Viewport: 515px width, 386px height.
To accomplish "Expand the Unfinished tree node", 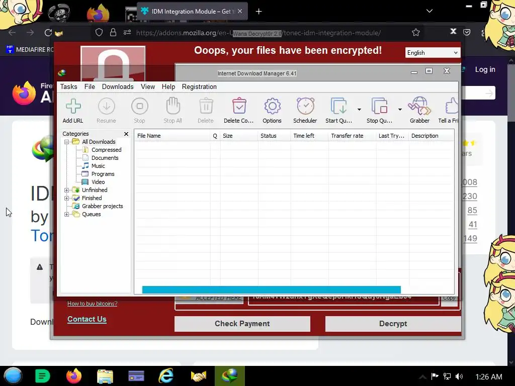I will coord(67,190).
